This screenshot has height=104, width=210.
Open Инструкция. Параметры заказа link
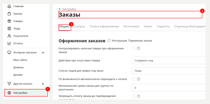point(132,41)
